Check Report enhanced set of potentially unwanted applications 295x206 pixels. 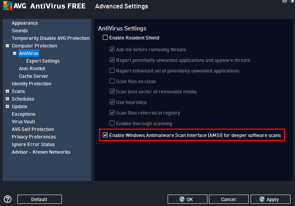pos(112,71)
